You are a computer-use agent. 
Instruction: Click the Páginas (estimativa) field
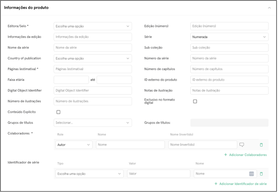click(x=93, y=69)
